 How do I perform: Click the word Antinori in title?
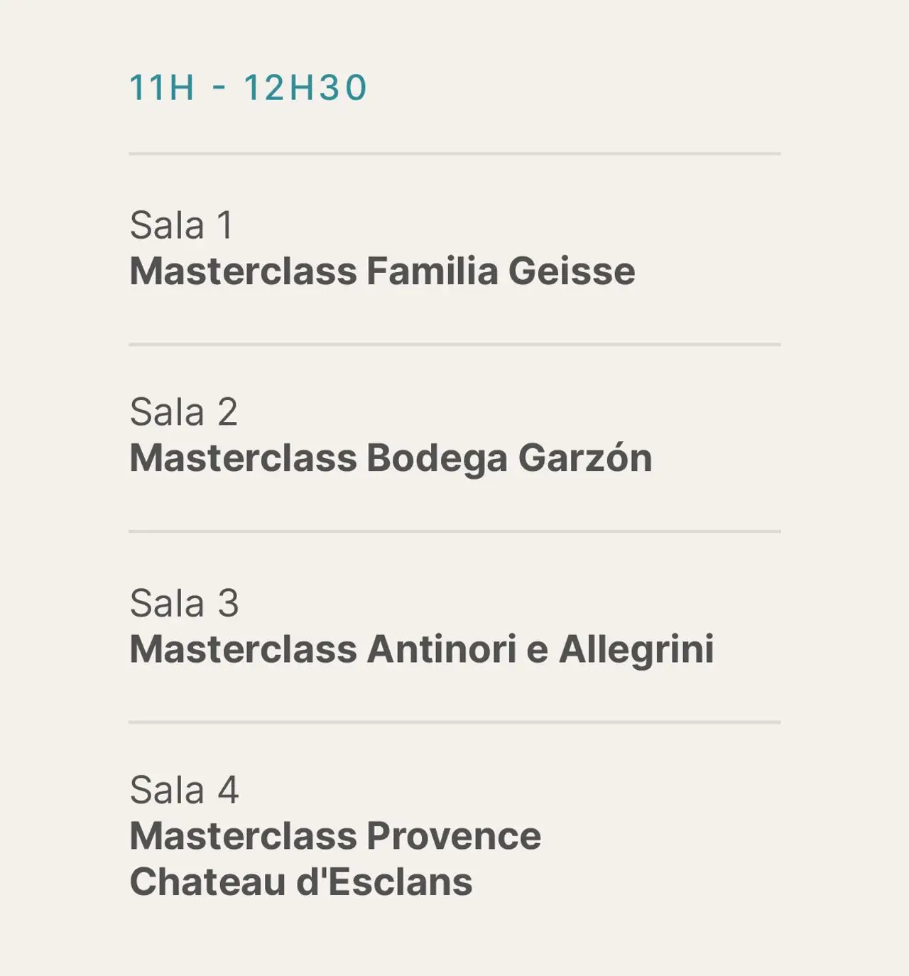(441, 649)
